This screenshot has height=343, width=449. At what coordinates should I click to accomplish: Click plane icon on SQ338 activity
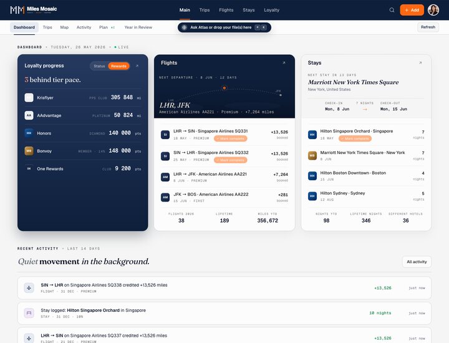point(29,287)
